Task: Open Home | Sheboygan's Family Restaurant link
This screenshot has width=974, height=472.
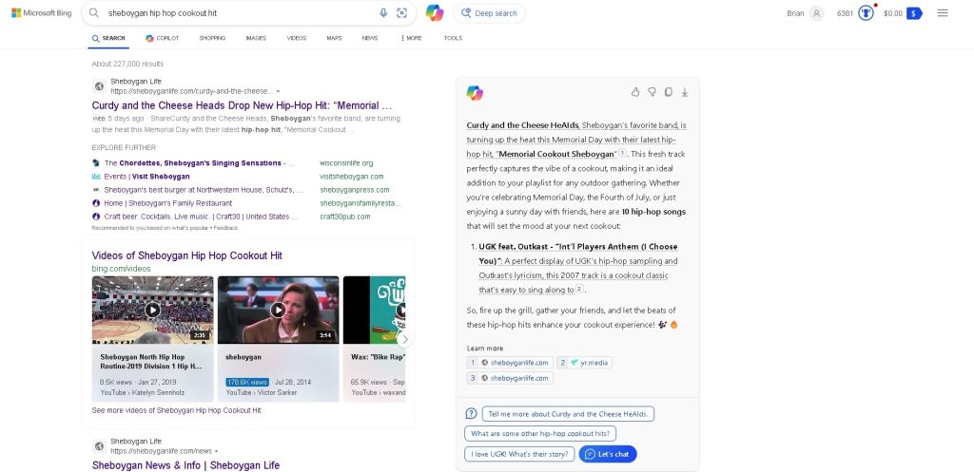Action: 167,203
